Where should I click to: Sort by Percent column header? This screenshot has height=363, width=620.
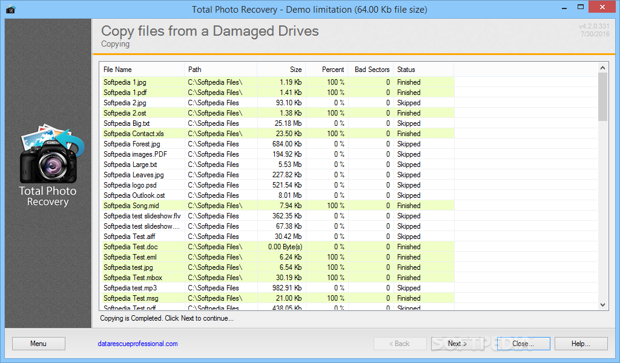click(x=326, y=70)
